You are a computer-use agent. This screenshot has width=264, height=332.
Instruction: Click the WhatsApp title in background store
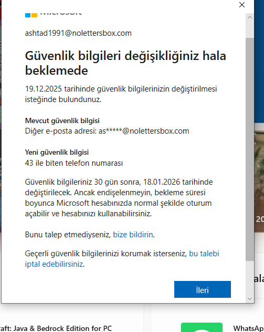(x=248, y=328)
